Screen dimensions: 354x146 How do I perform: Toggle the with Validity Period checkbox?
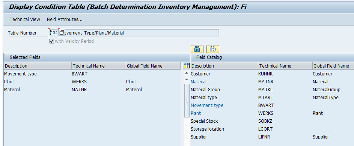point(51,41)
